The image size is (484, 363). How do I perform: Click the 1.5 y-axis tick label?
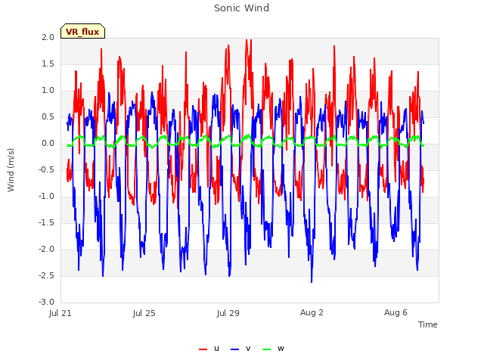coord(48,64)
